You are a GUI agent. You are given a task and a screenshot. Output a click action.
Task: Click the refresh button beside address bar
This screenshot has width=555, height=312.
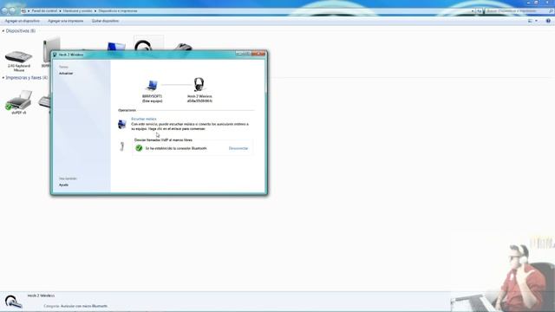click(x=480, y=11)
